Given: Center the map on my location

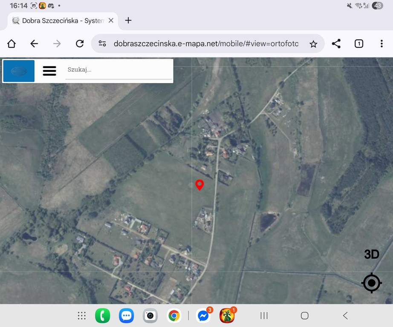Looking at the screenshot, I should [371, 283].
